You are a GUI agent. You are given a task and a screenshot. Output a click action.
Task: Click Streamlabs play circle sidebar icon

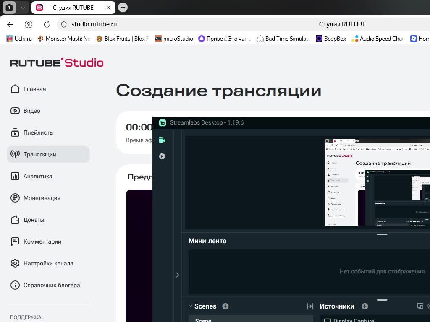point(162,156)
